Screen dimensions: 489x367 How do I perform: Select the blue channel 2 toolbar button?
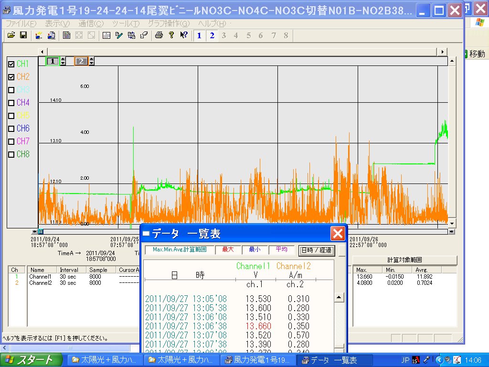click(212, 35)
